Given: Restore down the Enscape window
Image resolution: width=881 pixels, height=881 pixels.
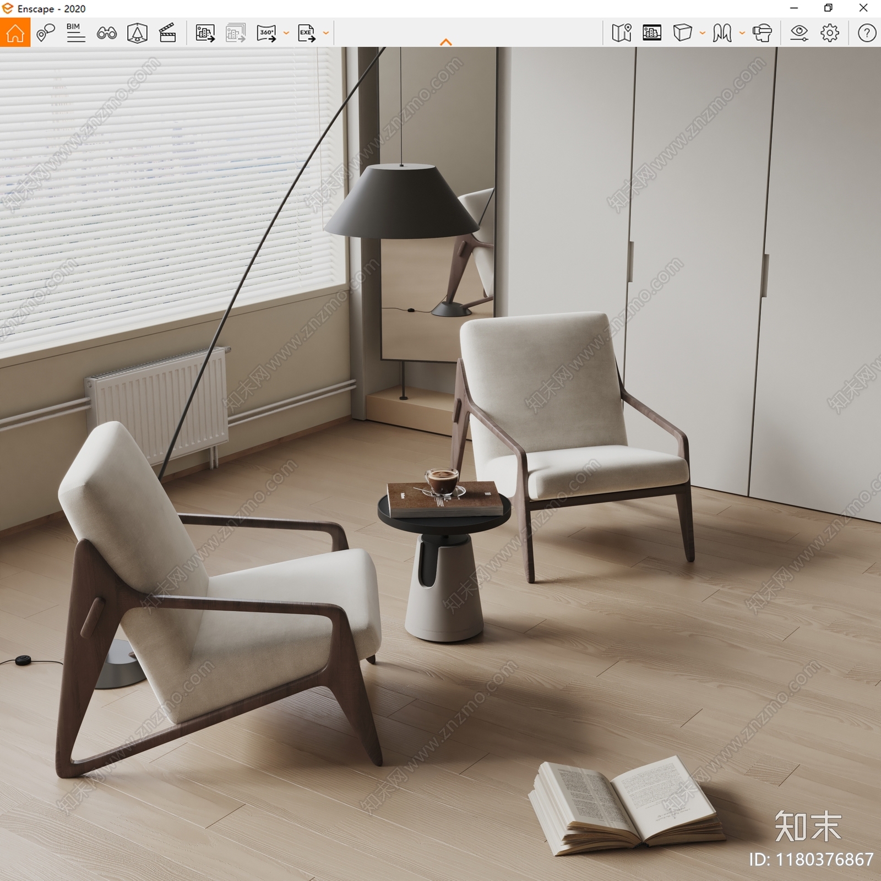Looking at the screenshot, I should (828, 8).
